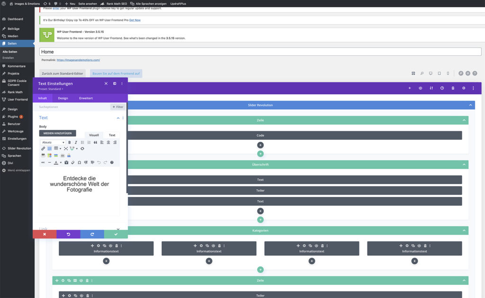Open Plugins in the WordPress sidebar

click(13, 117)
